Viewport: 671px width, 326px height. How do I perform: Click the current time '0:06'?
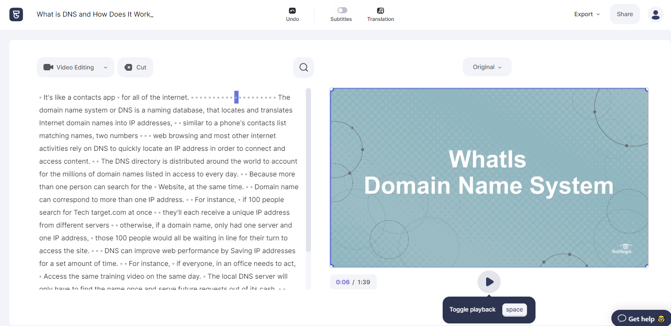point(343,282)
